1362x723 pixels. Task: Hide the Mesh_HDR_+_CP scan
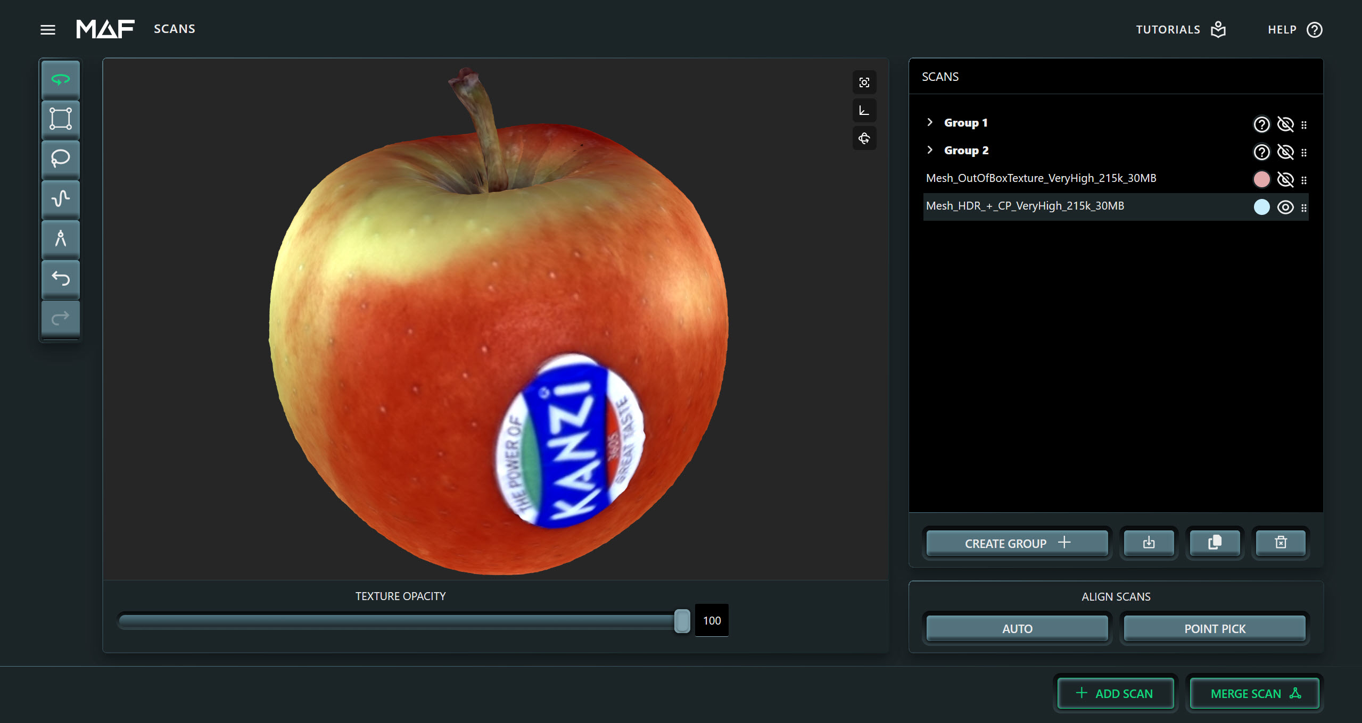(1285, 207)
